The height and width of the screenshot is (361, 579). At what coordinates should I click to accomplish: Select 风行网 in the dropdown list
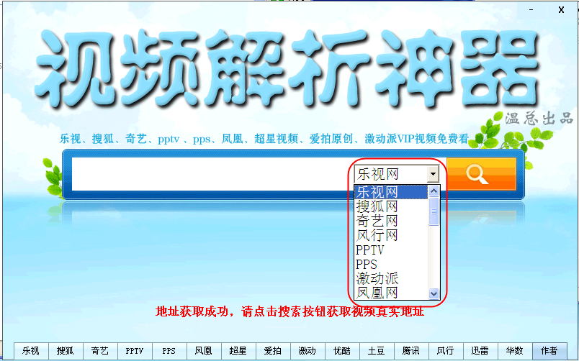tap(391, 235)
